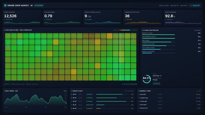This screenshot has width=205, height=115.
Task: Select the Survey Drones Active 9/12 value
Action: pos(88,16)
